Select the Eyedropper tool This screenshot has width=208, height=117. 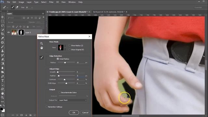point(2,38)
